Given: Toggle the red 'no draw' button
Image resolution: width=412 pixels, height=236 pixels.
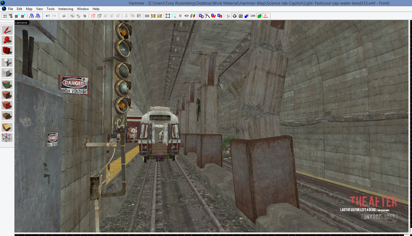Looking at the screenshot, I should [x=266, y=16].
